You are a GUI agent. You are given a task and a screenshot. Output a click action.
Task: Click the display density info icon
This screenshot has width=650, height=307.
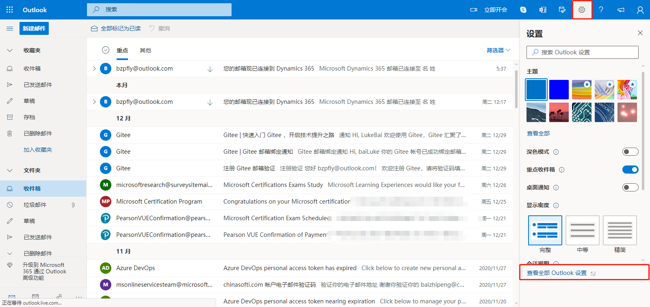(x=556, y=205)
